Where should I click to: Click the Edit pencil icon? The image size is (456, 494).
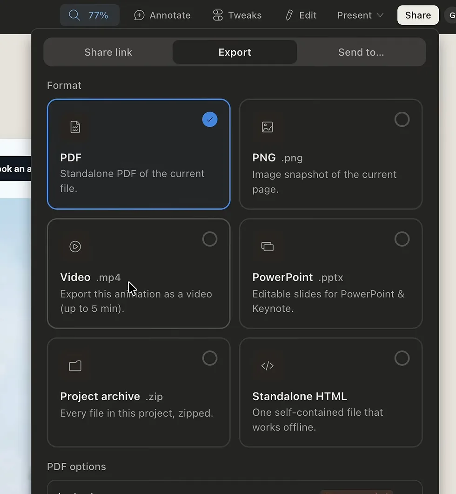pos(289,15)
